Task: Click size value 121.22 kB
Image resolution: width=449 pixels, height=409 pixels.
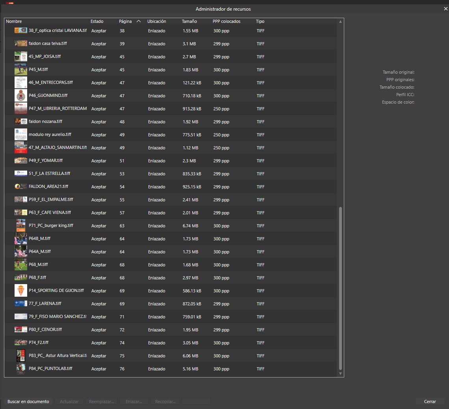Action: point(192,83)
